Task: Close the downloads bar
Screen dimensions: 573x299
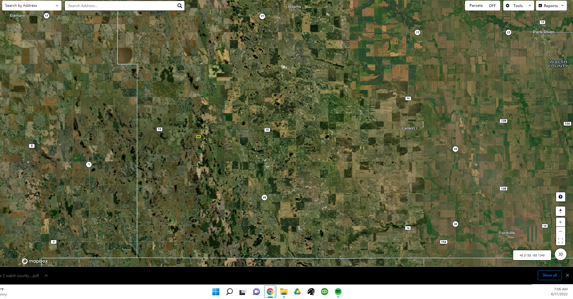Action: [x=567, y=275]
